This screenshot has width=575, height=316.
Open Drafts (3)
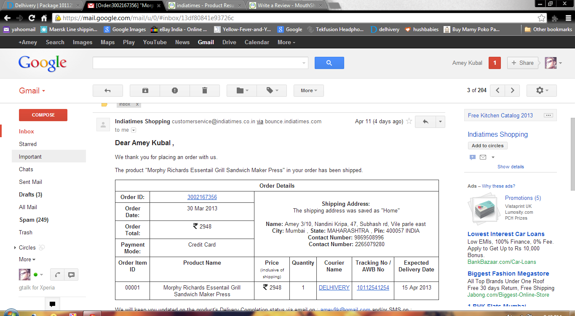click(30, 194)
